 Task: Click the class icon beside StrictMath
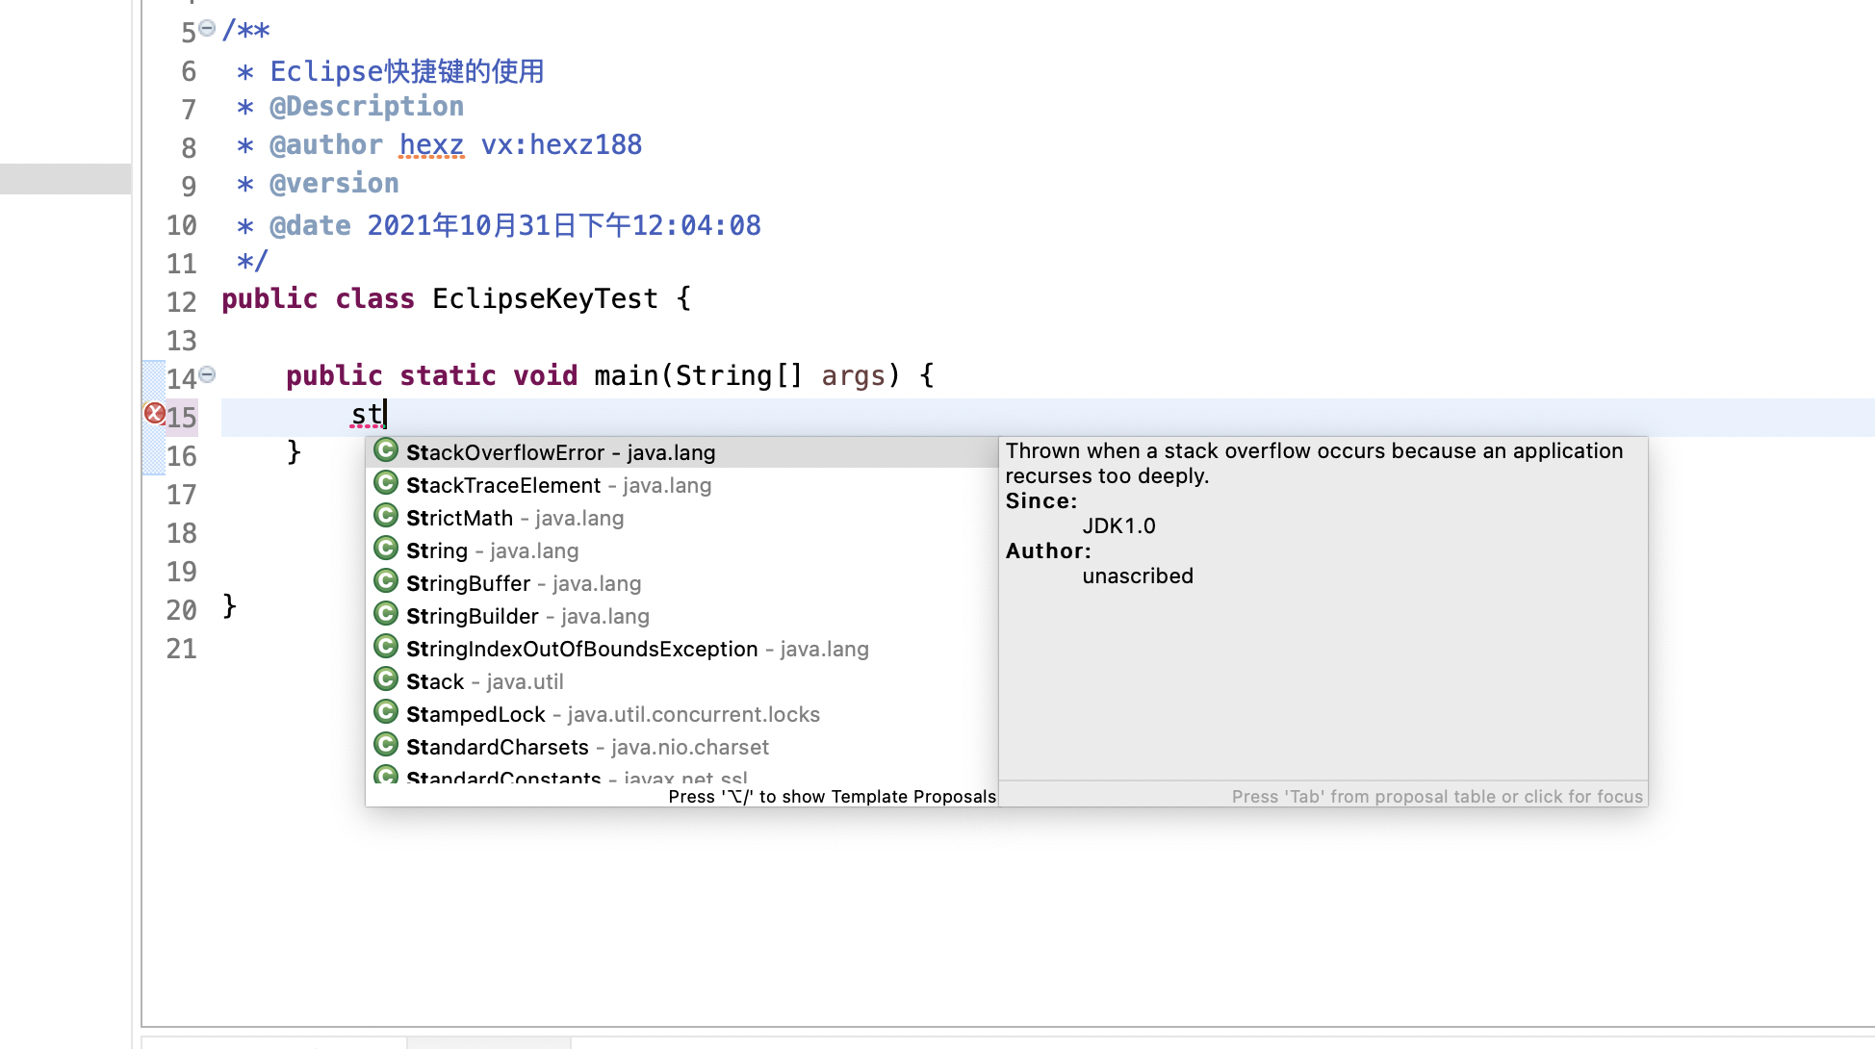click(386, 516)
